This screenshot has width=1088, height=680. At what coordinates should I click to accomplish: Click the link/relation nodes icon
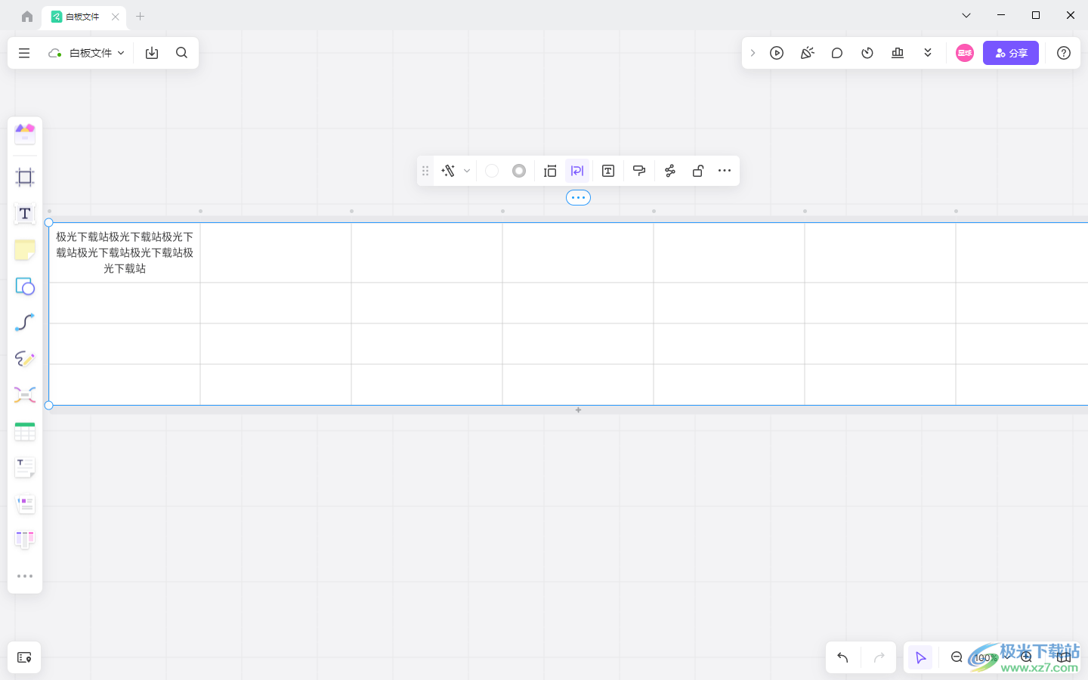[x=670, y=171]
